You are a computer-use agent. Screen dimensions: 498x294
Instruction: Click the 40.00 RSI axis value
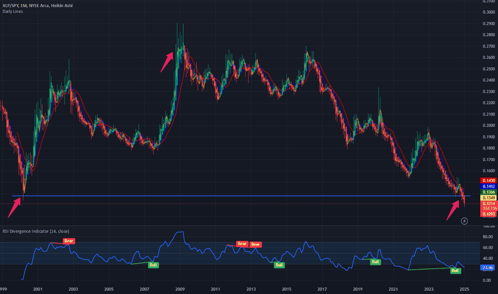coord(487,258)
